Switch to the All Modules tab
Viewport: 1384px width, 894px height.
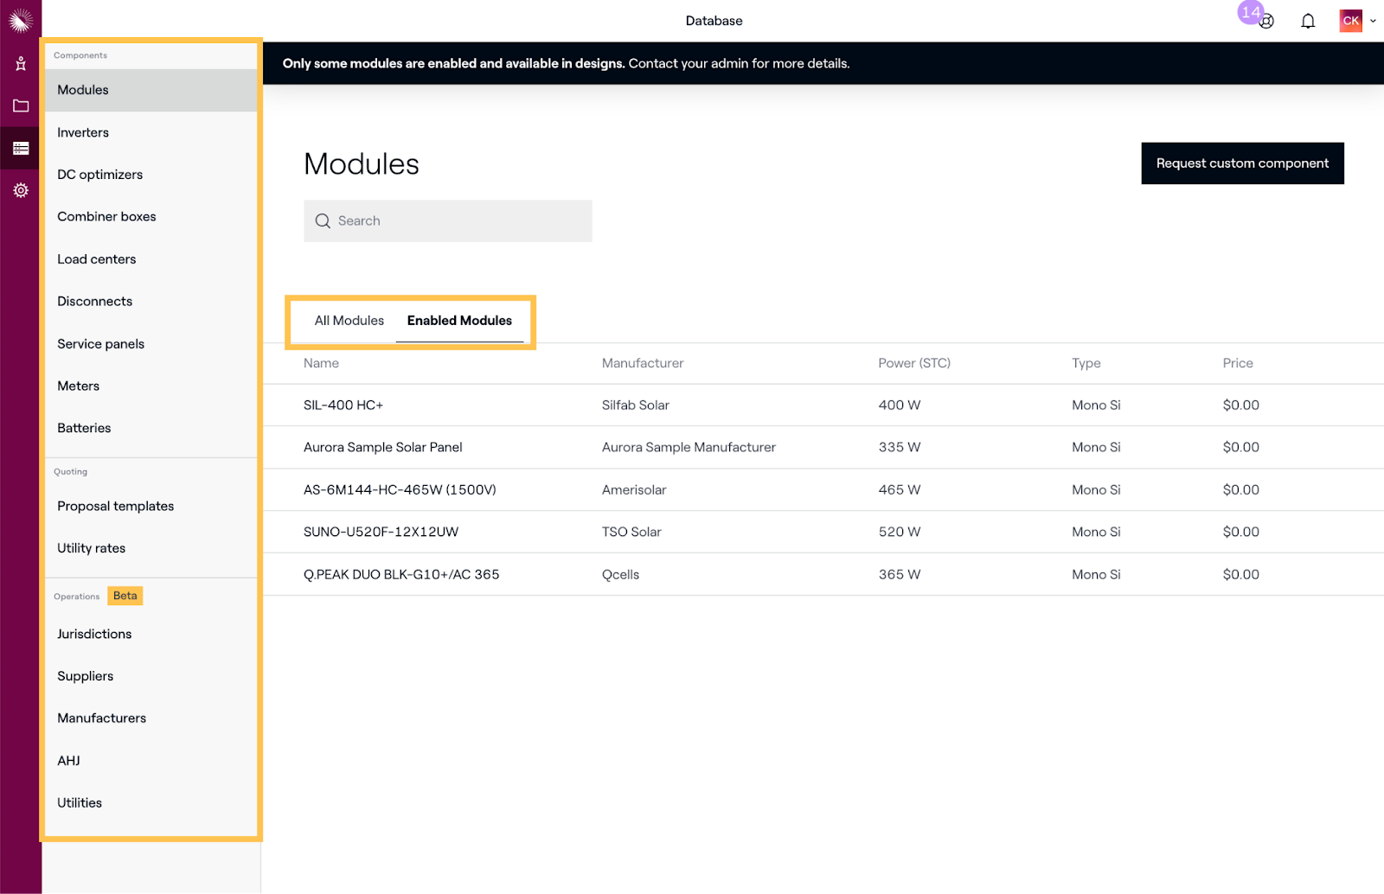pyautogui.click(x=349, y=321)
